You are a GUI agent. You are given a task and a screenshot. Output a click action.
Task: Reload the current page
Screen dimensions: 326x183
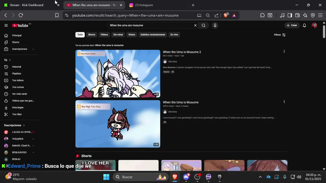pyautogui.click(x=21, y=15)
